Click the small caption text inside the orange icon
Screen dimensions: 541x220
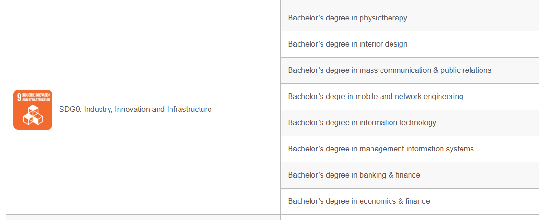[x=36, y=98]
